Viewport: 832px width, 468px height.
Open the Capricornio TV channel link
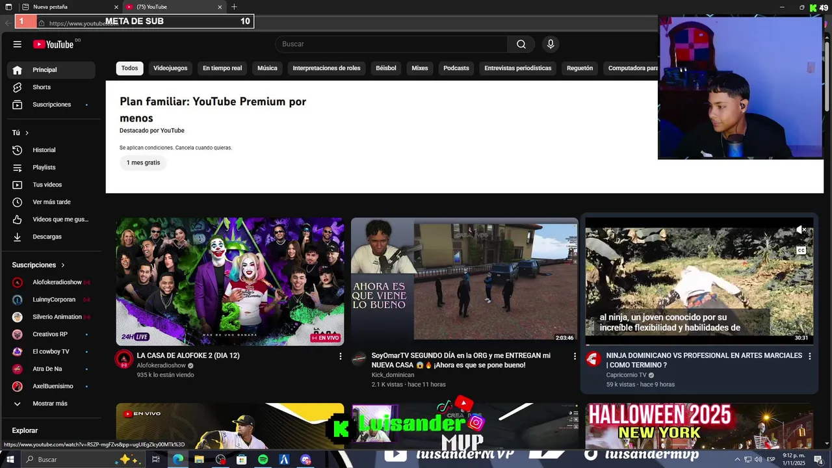click(627, 375)
